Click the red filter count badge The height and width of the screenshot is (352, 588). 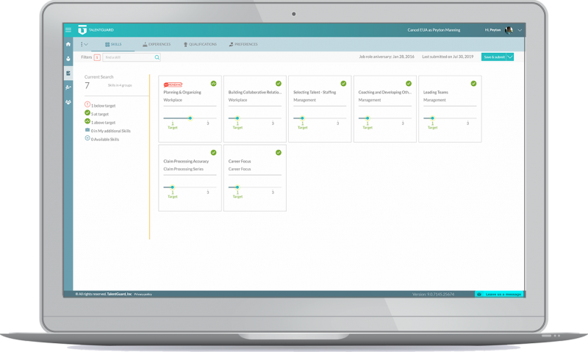coord(97,57)
